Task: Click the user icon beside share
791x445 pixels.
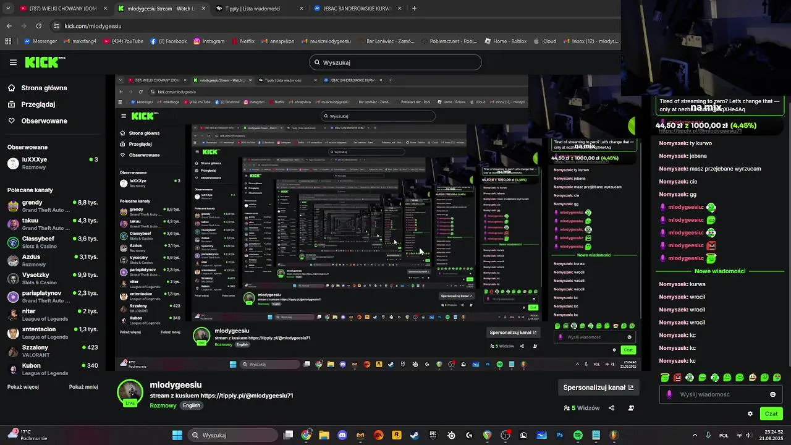Action: coord(631,408)
